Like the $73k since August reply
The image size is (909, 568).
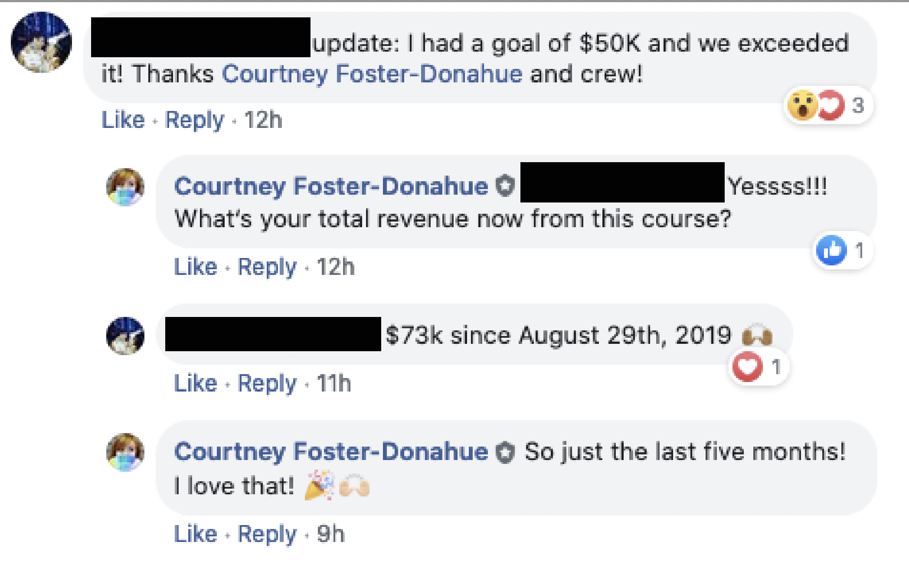click(195, 383)
